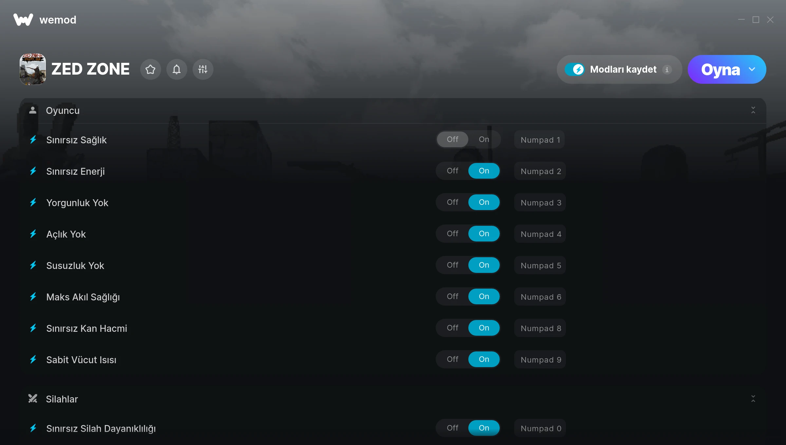
Task: Click lightning icon beside Sabit Vücut Isısı
Action: (33, 360)
